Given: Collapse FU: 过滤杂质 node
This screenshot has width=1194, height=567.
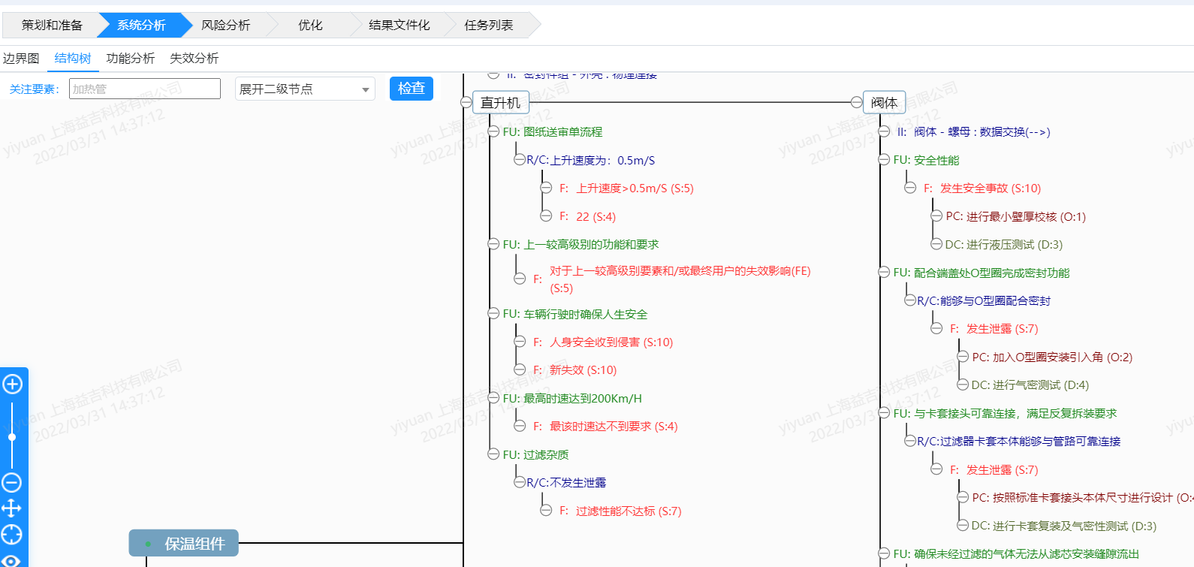Looking at the screenshot, I should coord(493,455).
